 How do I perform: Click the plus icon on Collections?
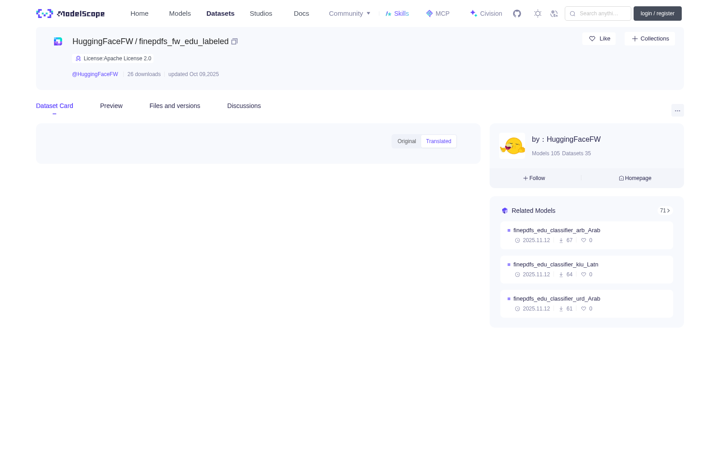pos(635,39)
